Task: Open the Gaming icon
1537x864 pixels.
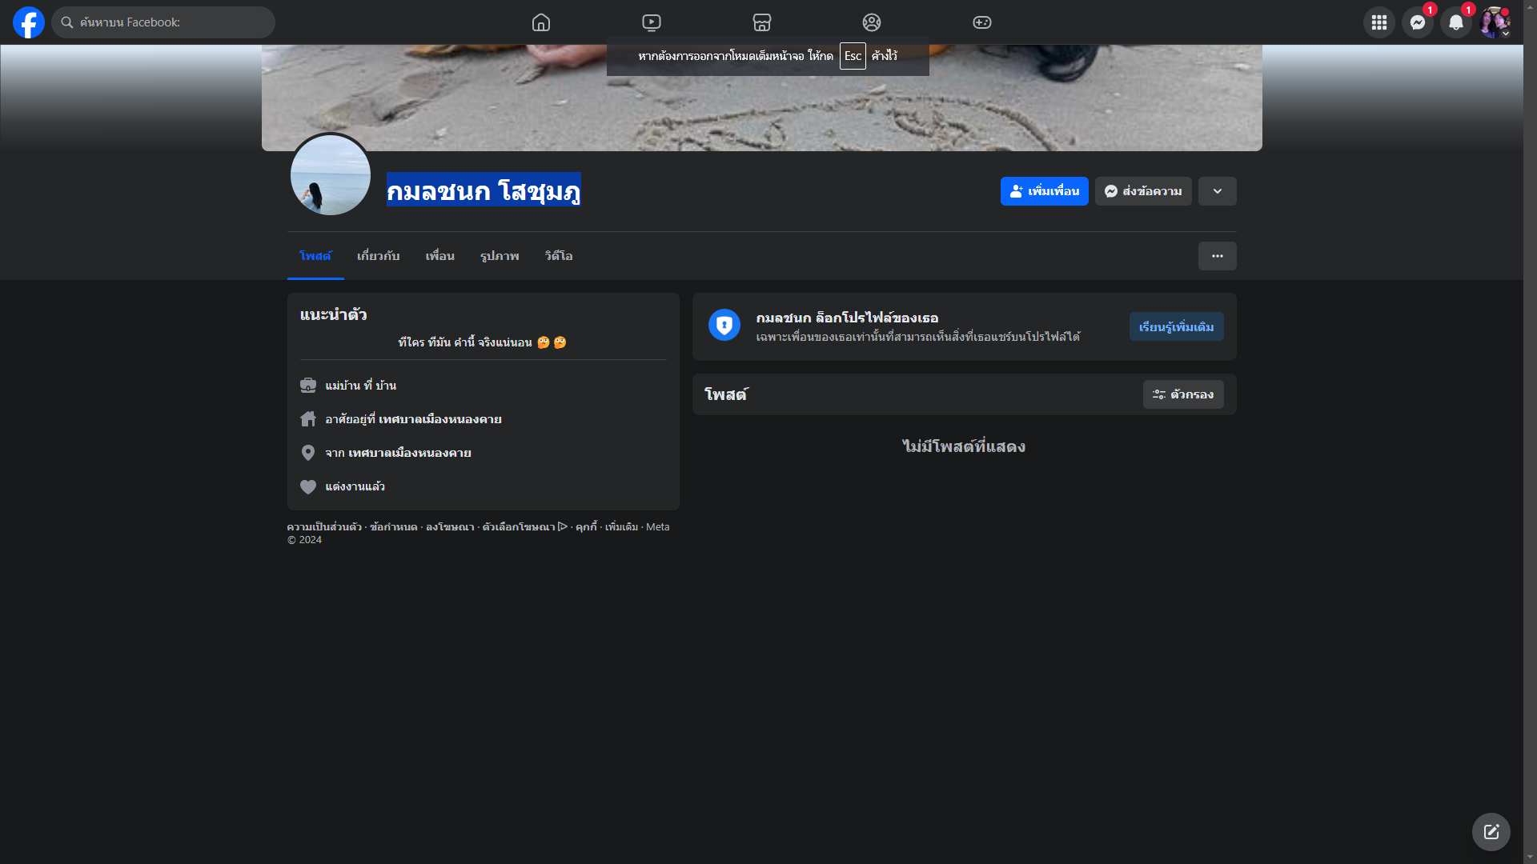Action: [x=982, y=22]
